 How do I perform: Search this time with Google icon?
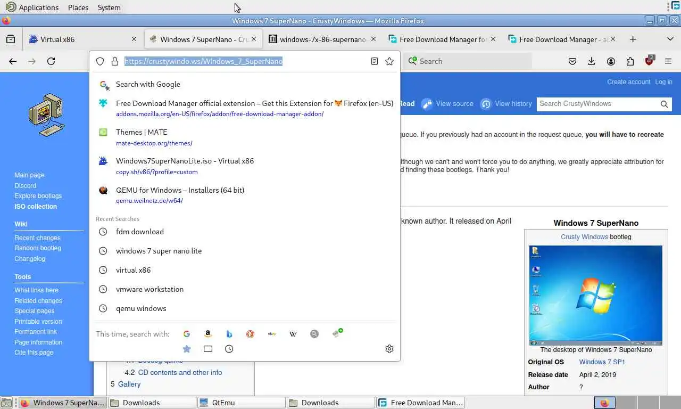(x=187, y=334)
